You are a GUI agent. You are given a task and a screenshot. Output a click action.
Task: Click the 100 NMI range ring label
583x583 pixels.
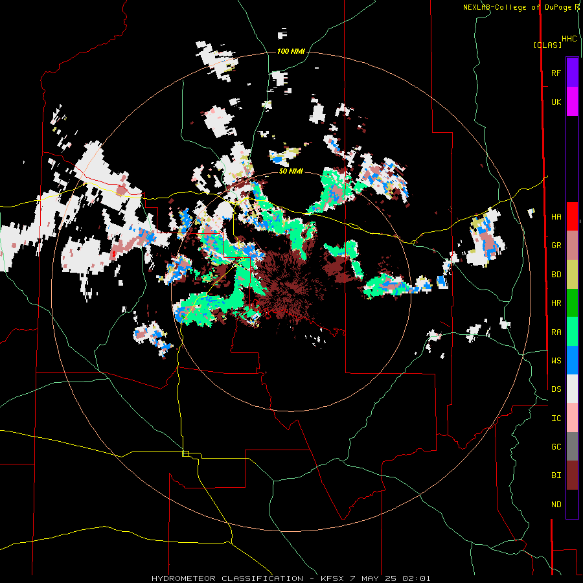(x=291, y=51)
